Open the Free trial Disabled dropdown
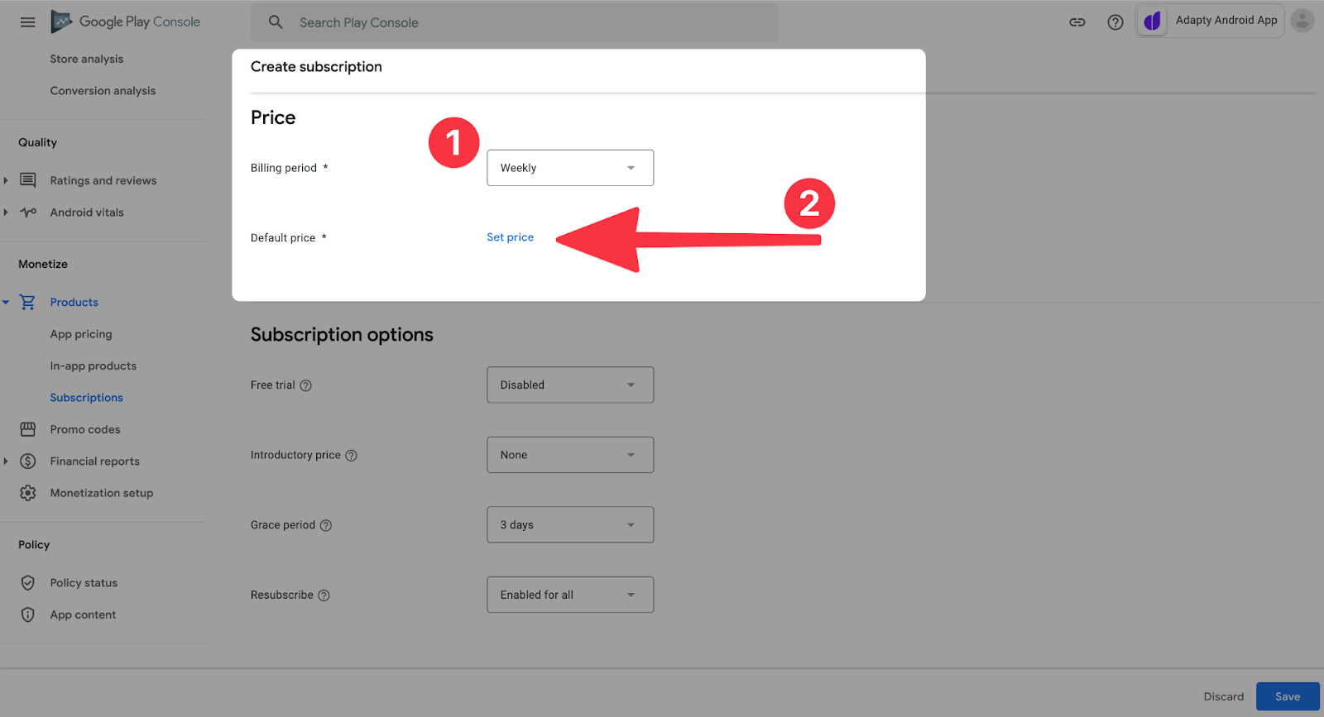 point(570,385)
